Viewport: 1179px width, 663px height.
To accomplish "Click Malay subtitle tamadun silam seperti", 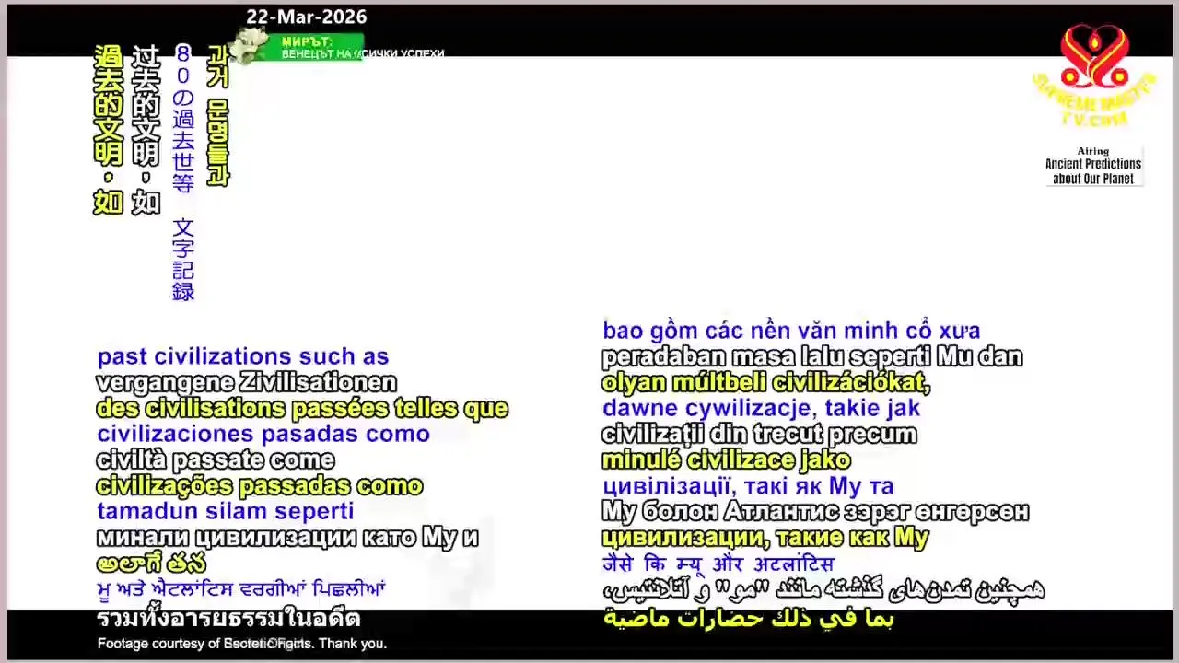I will (226, 511).
